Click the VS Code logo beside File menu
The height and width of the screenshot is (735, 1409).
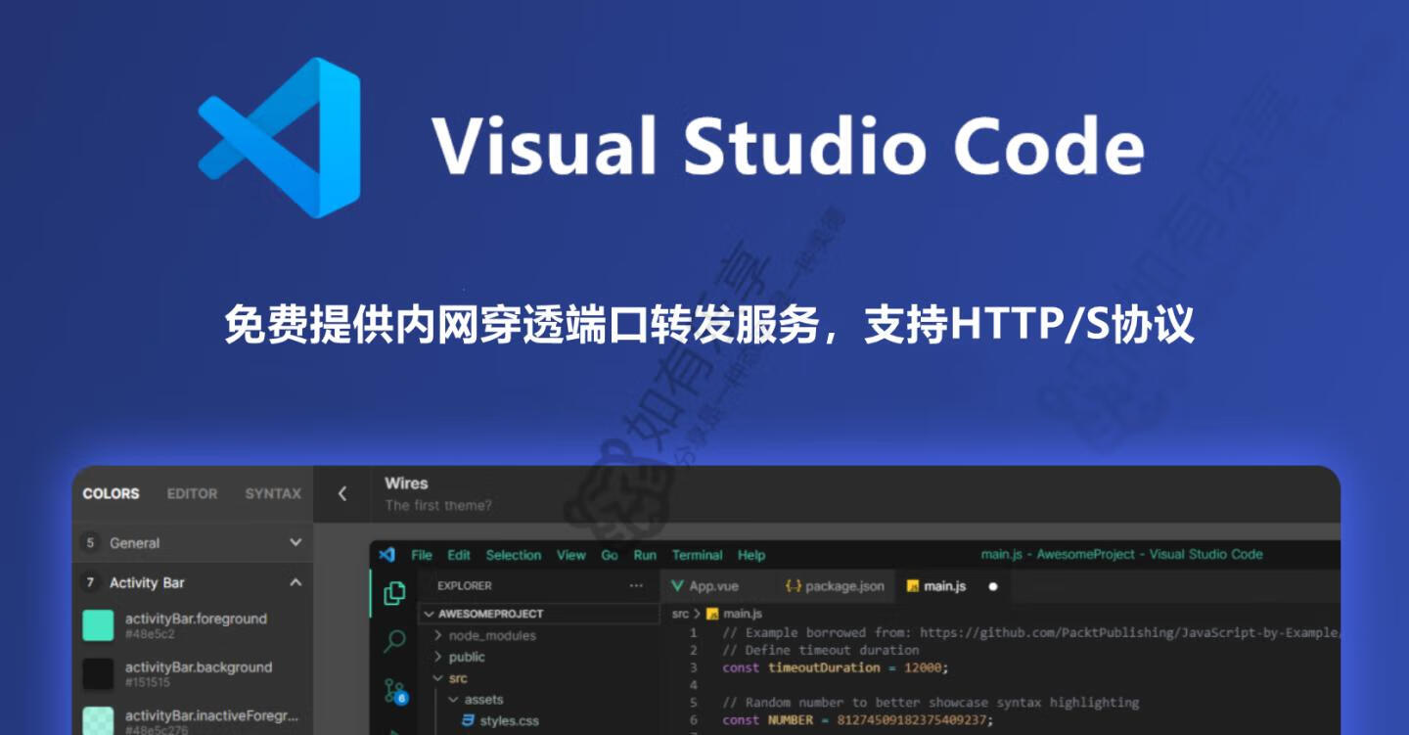(386, 555)
